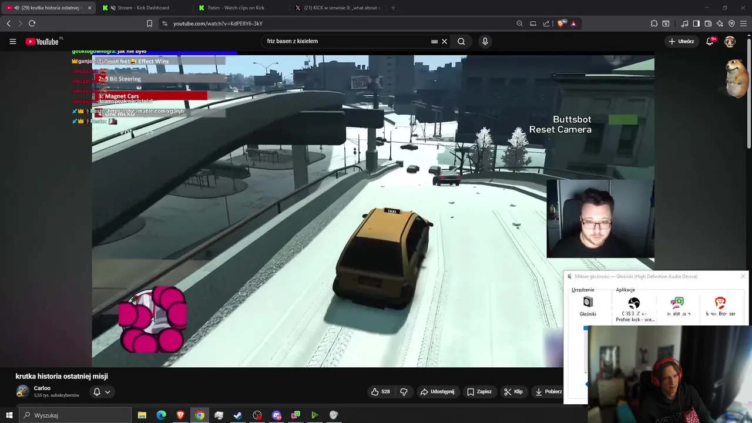Open File Explorer from taskbar

click(x=142, y=415)
